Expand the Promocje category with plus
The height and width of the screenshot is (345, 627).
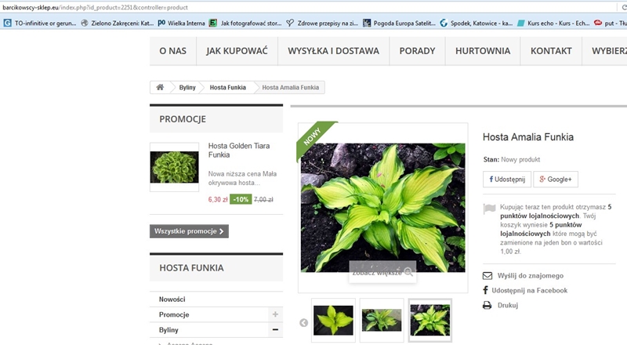(x=275, y=314)
